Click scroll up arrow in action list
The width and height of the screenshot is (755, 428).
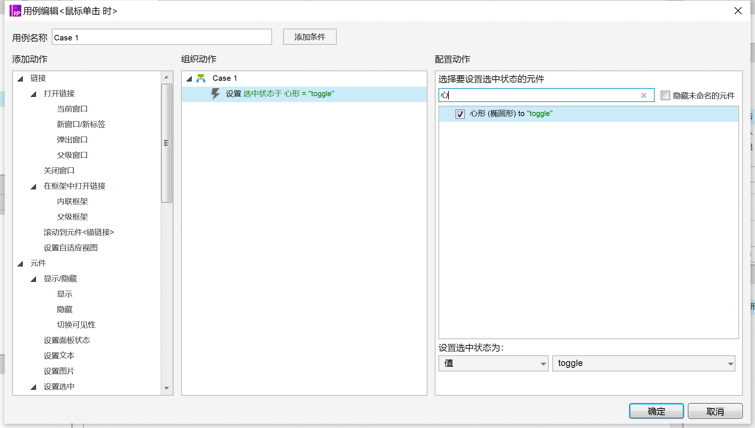pyautogui.click(x=166, y=77)
